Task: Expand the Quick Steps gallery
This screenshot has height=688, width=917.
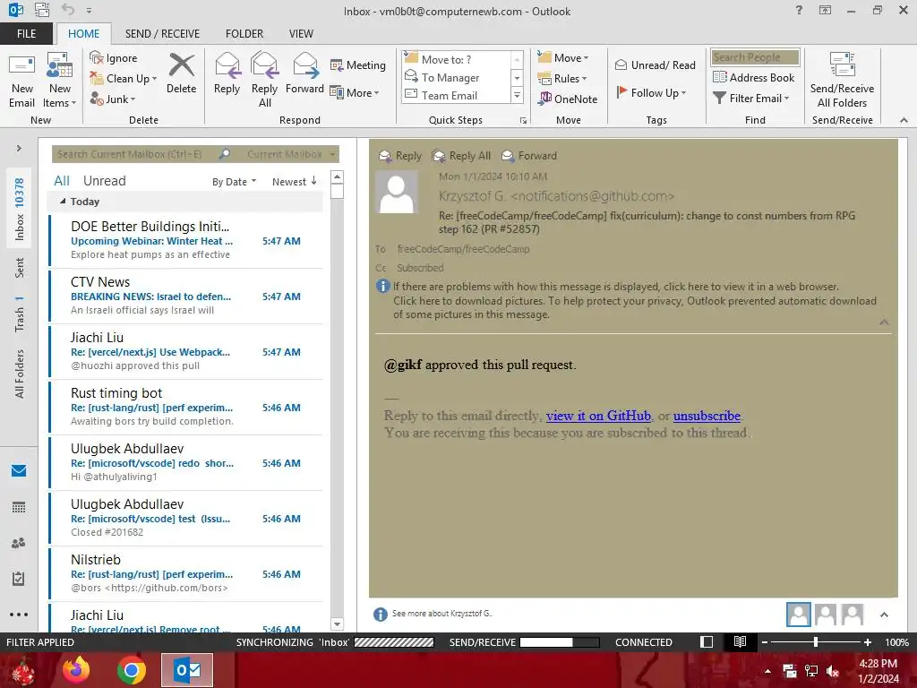Action: 517,95
